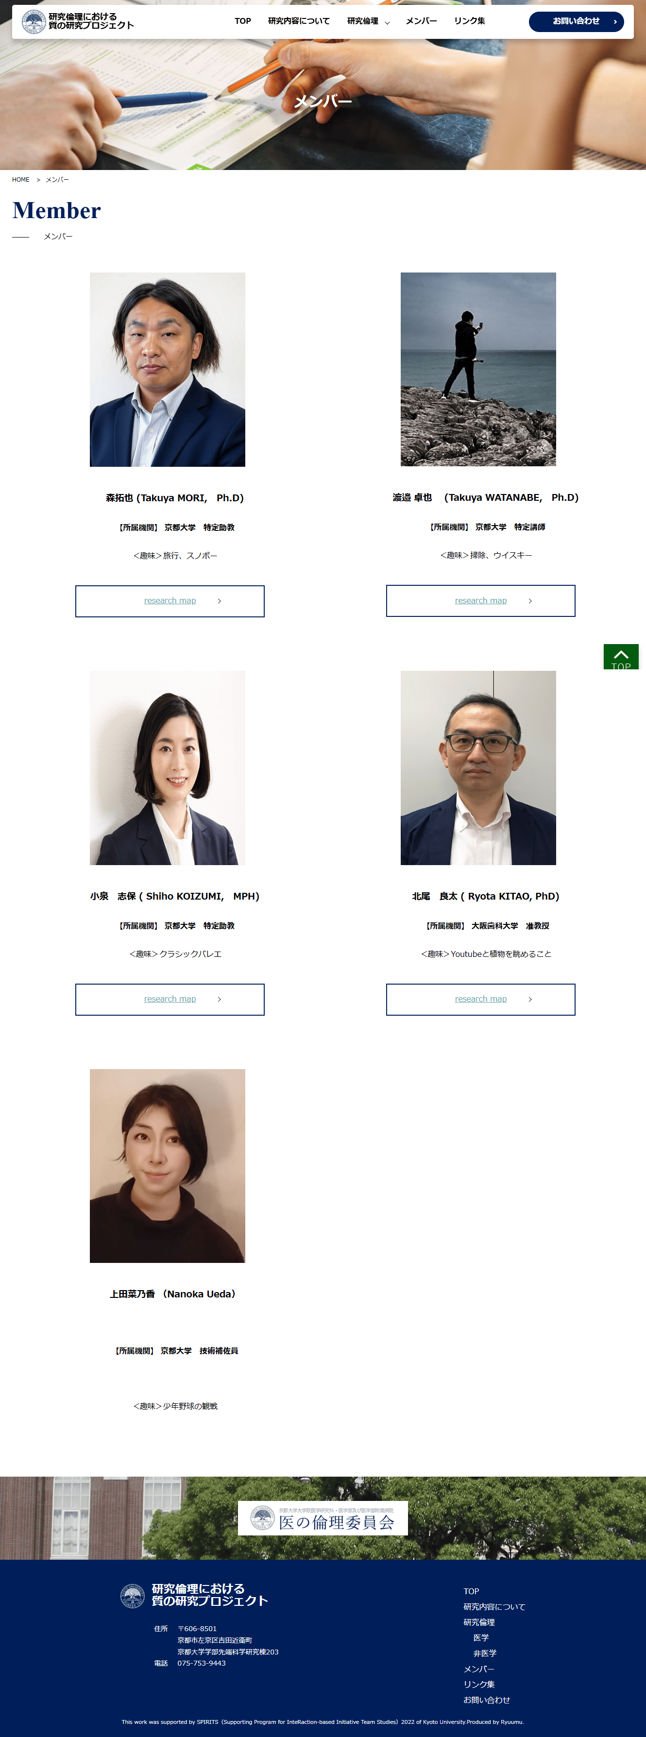Select TOP in the navigation menu

[243, 21]
